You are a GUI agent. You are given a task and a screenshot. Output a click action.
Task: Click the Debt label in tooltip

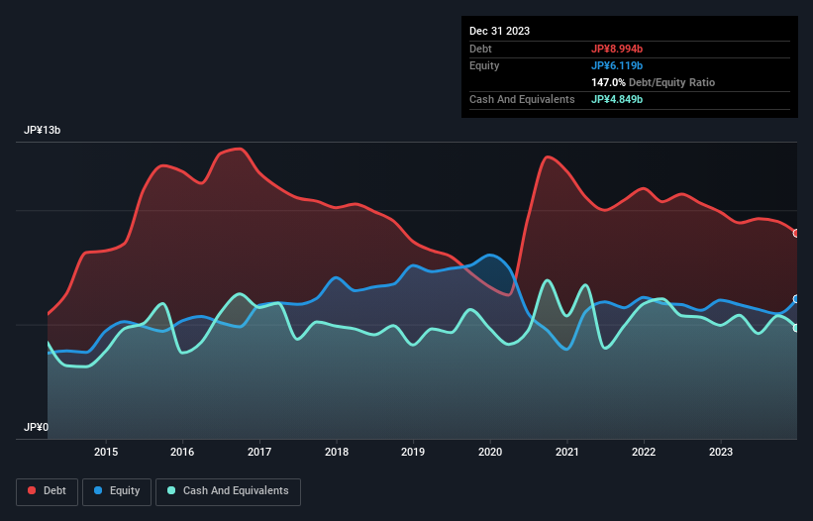pyautogui.click(x=480, y=49)
